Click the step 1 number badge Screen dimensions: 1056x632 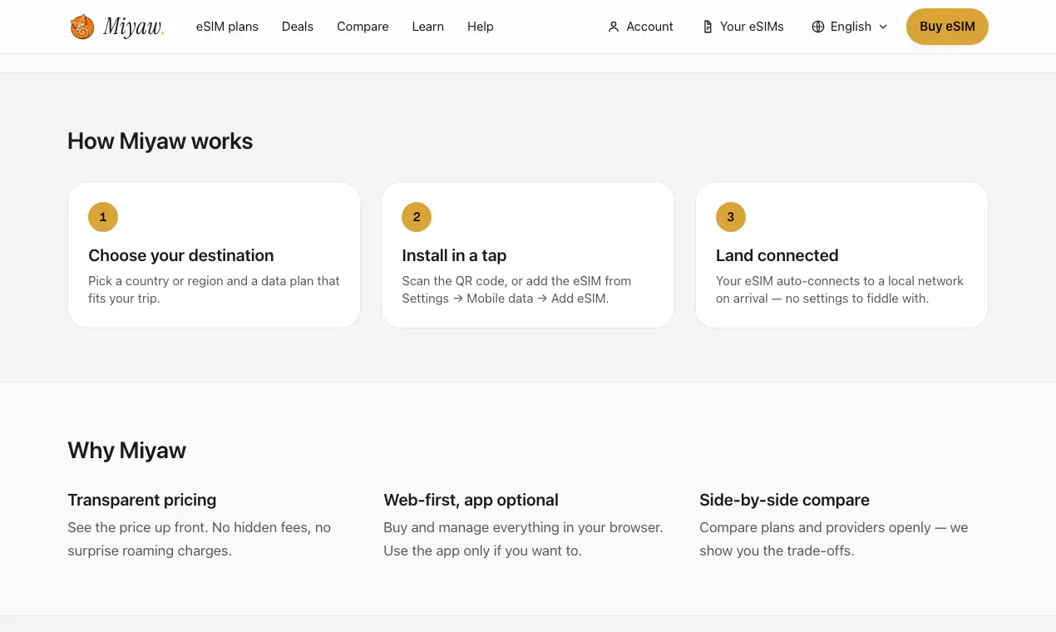click(103, 217)
